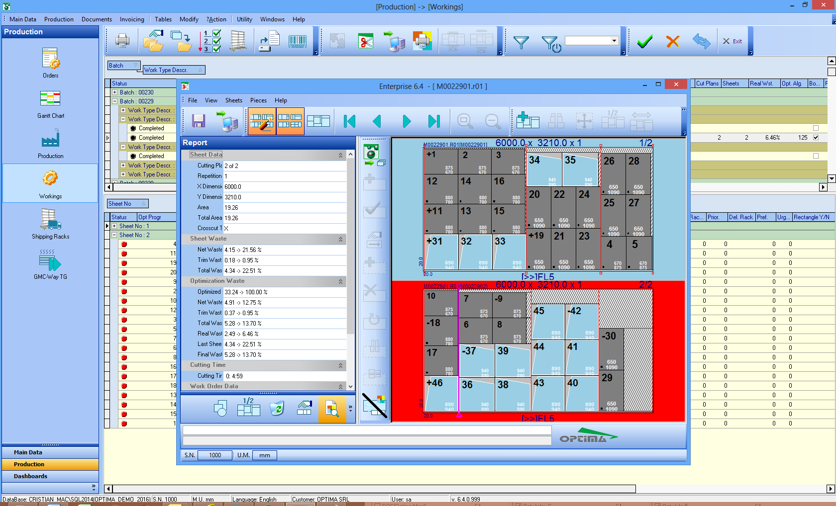Collapse Batch : 00229 tree node

click(114, 101)
